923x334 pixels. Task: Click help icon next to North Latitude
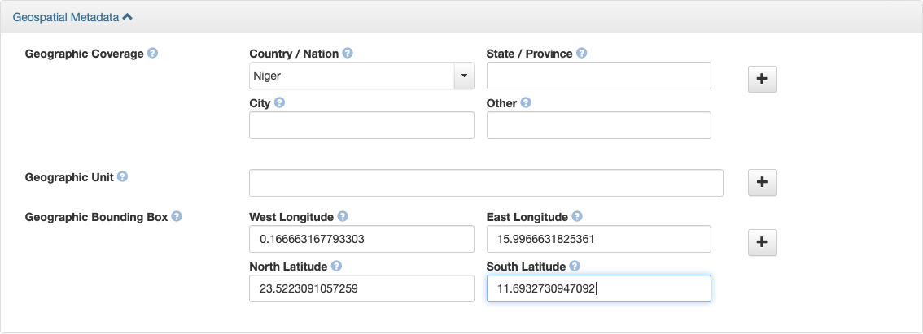[336, 266]
